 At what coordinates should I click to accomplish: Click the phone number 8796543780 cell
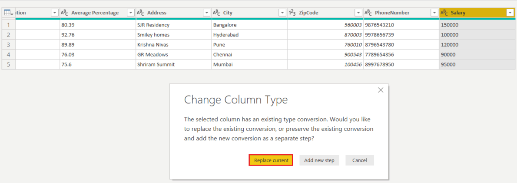coord(401,44)
